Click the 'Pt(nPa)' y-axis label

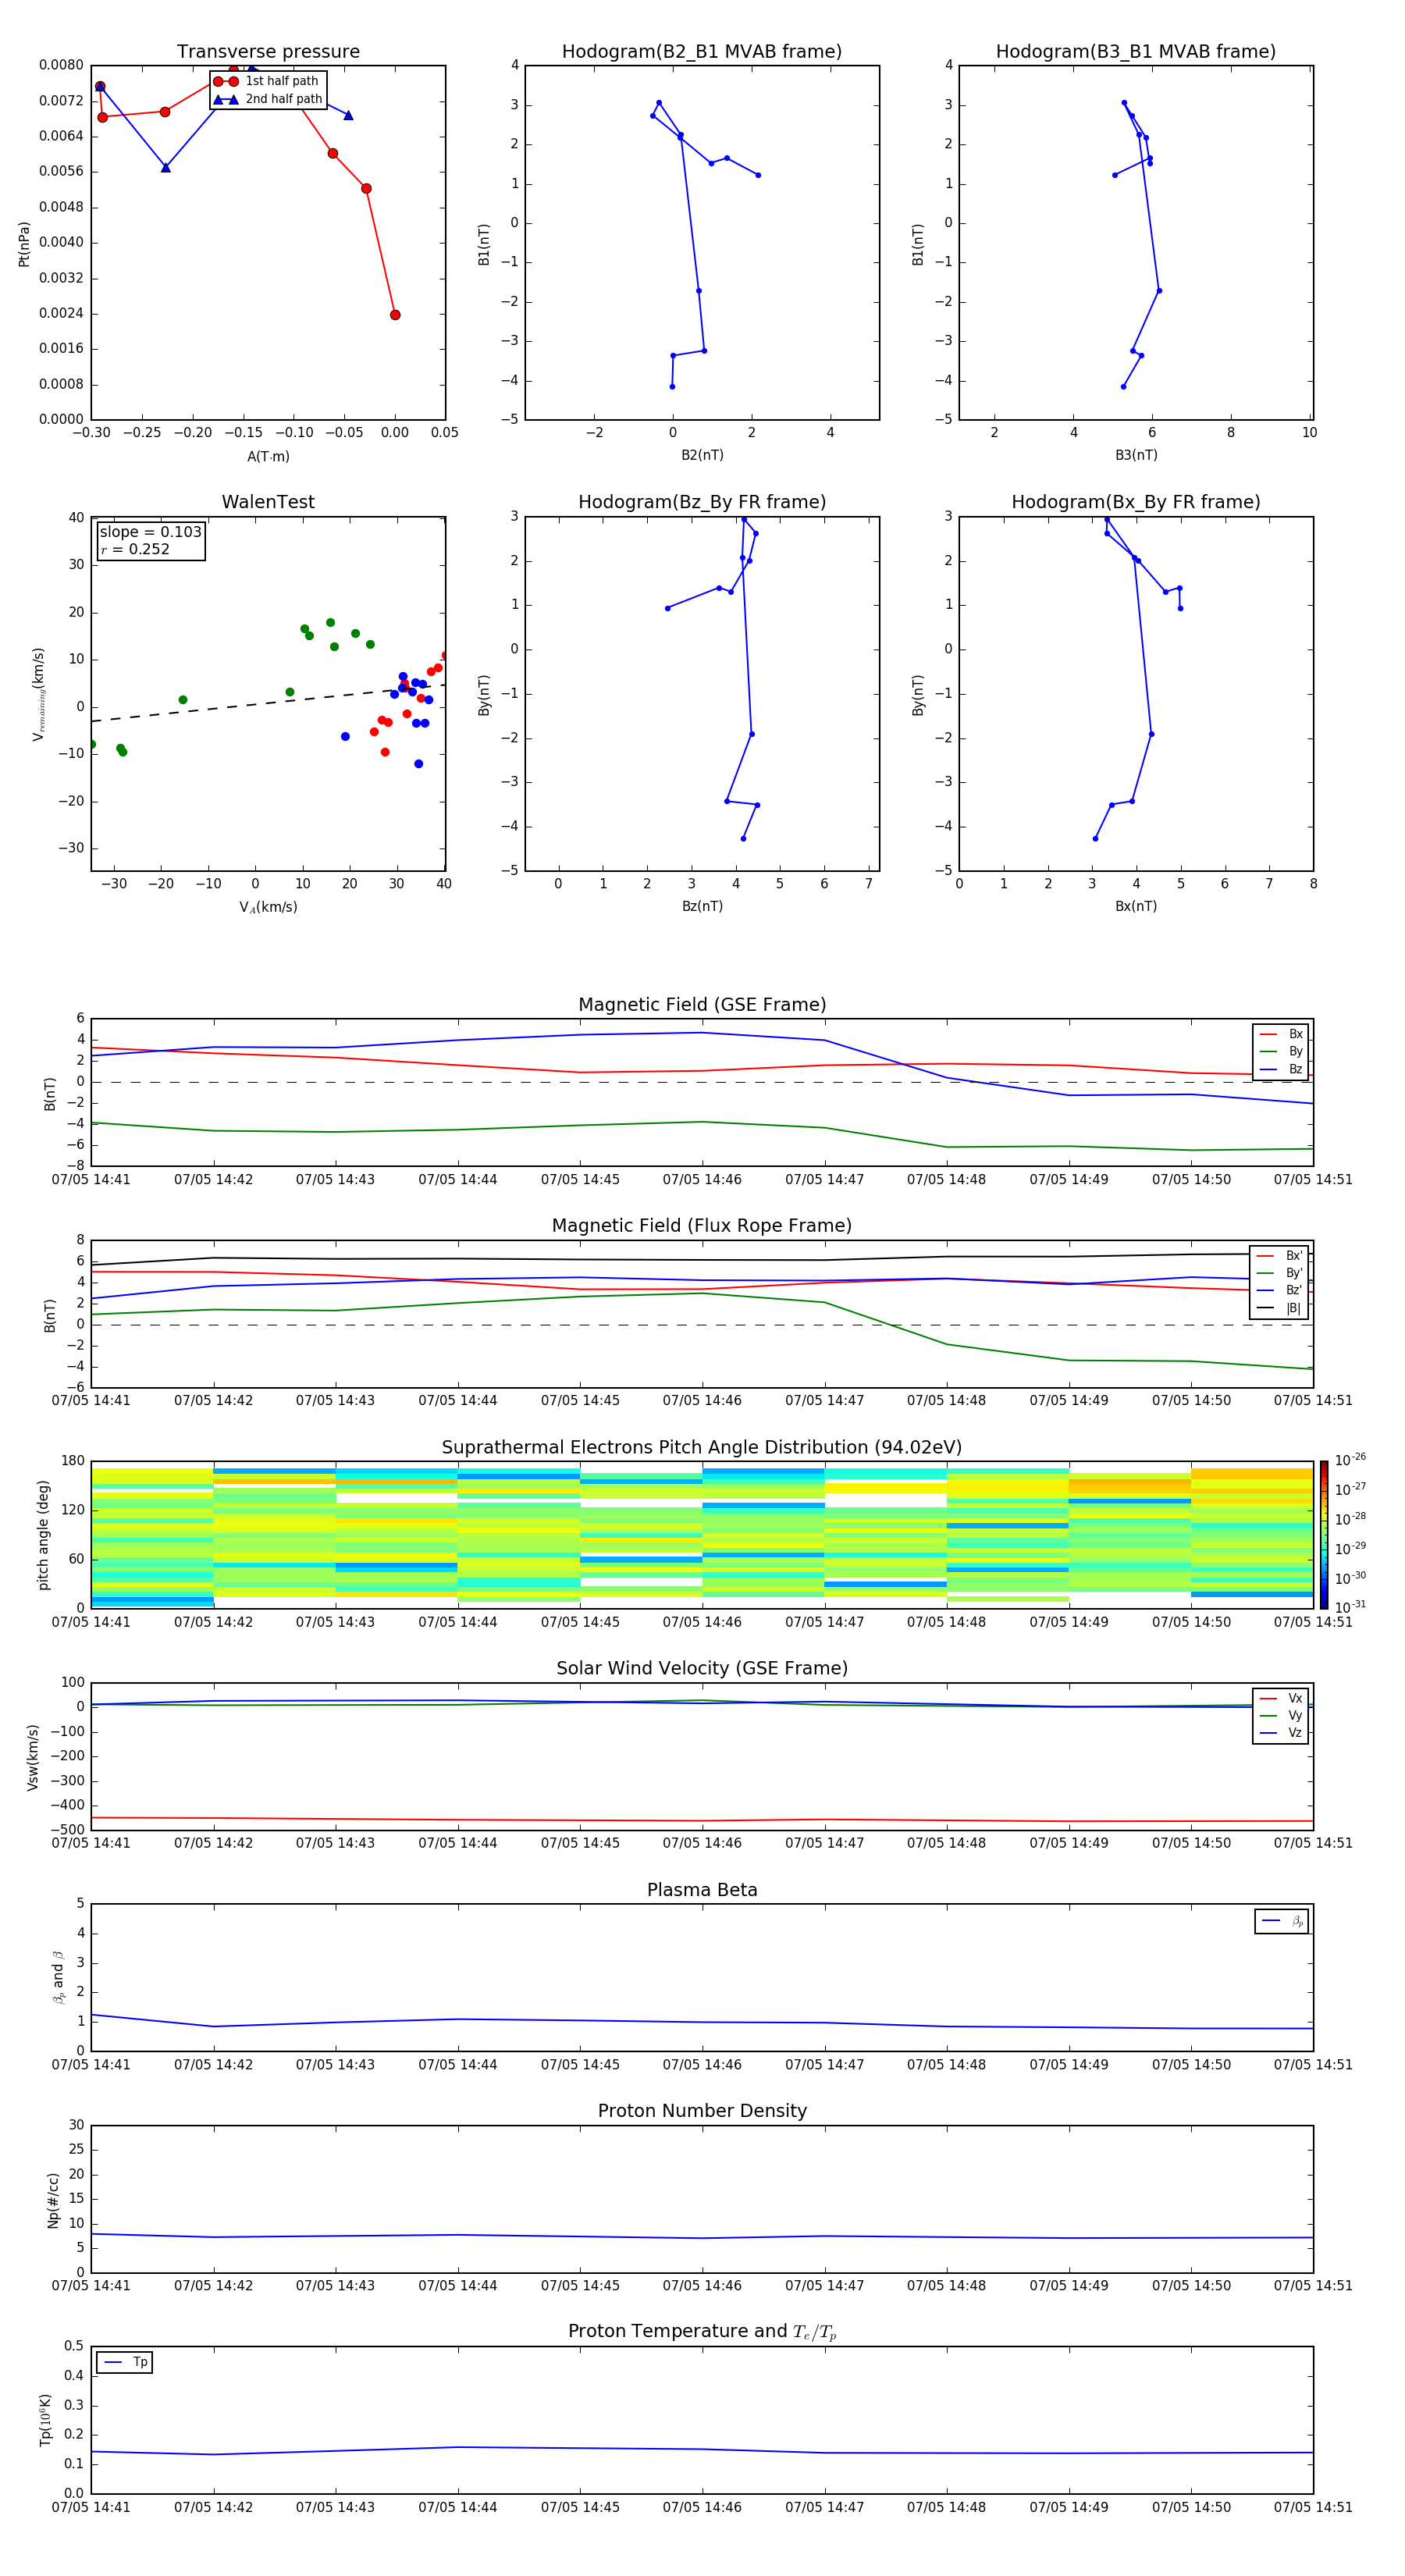(24, 244)
